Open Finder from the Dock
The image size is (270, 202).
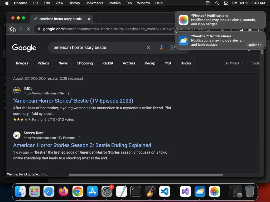20,191
